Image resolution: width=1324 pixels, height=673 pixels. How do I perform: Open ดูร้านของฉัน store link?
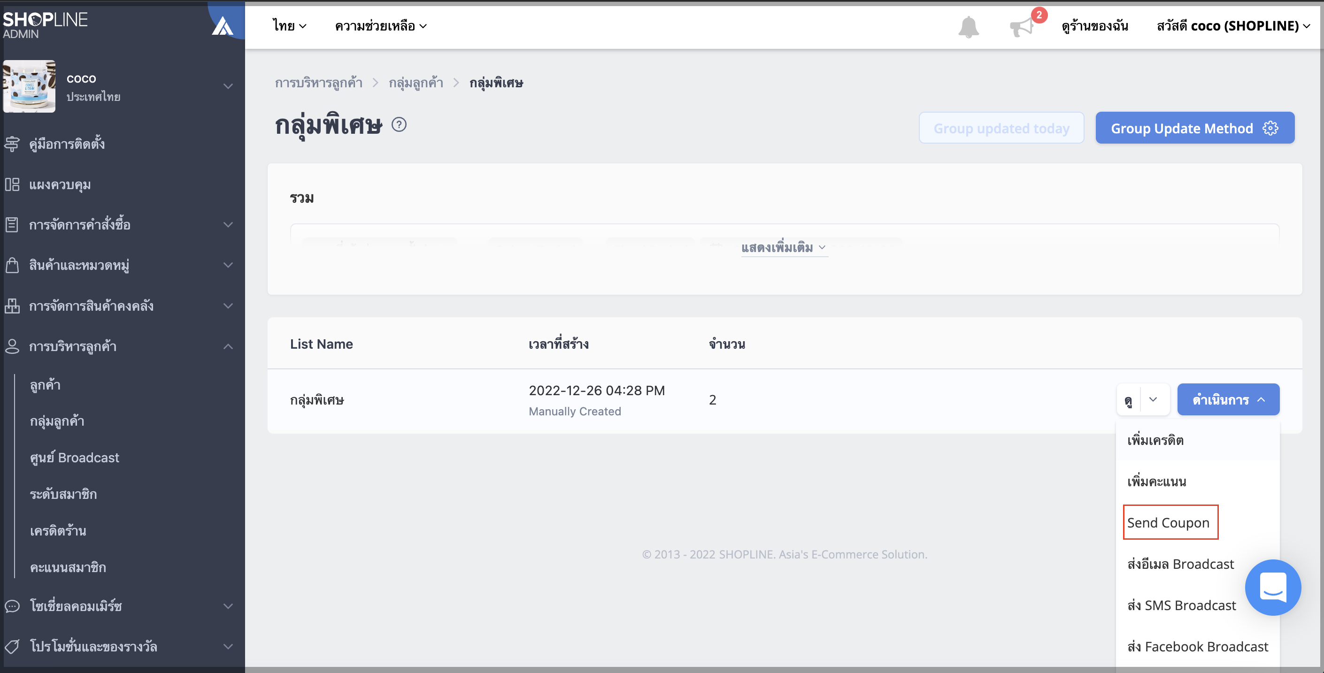1095,26
